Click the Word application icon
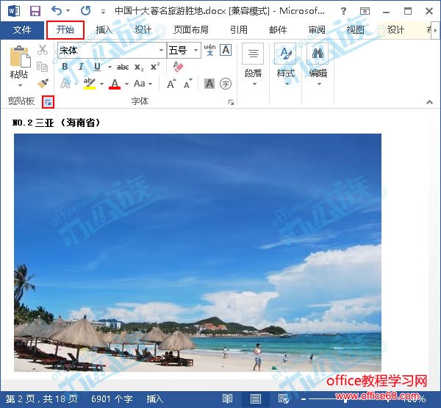The height and width of the screenshot is (408, 441). click(x=14, y=11)
